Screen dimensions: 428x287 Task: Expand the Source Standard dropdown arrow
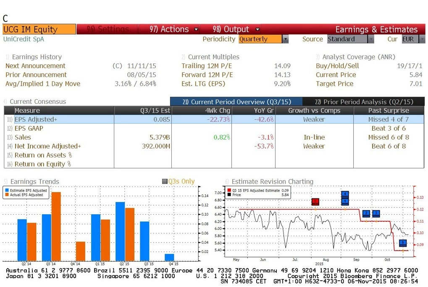pyautogui.click(x=371, y=39)
